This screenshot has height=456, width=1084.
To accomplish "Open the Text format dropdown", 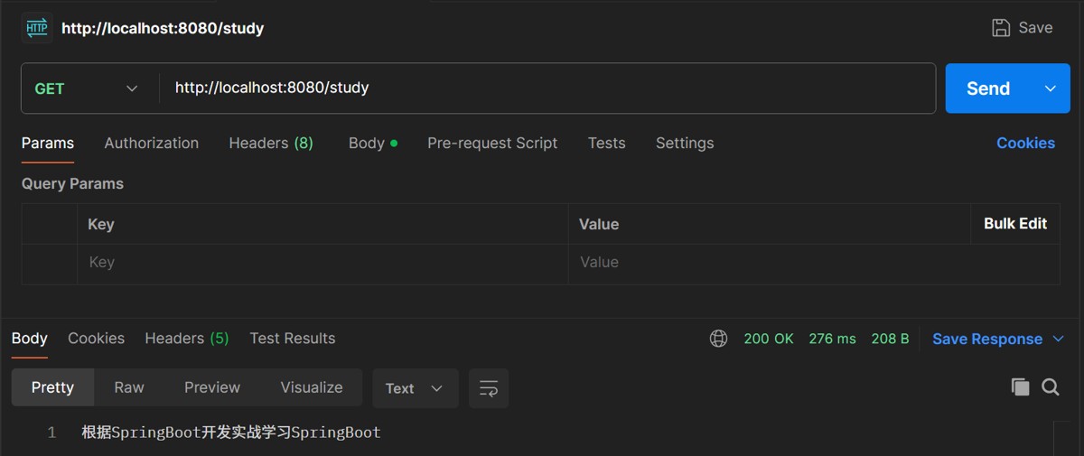I will tap(415, 388).
